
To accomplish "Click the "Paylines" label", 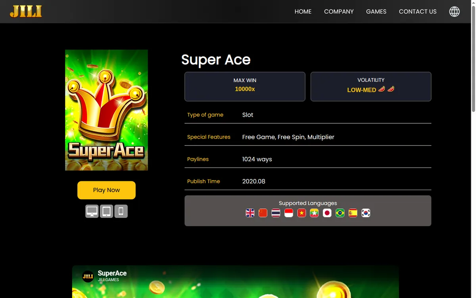I will point(198,159).
